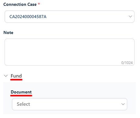The height and width of the screenshot is (118, 140).
Task: Click the Fund section heading
Action: 16,76
